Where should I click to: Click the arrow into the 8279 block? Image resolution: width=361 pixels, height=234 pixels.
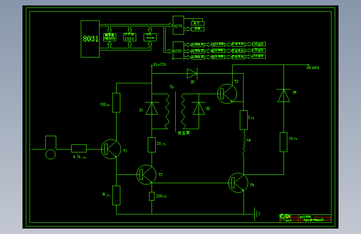171,25
